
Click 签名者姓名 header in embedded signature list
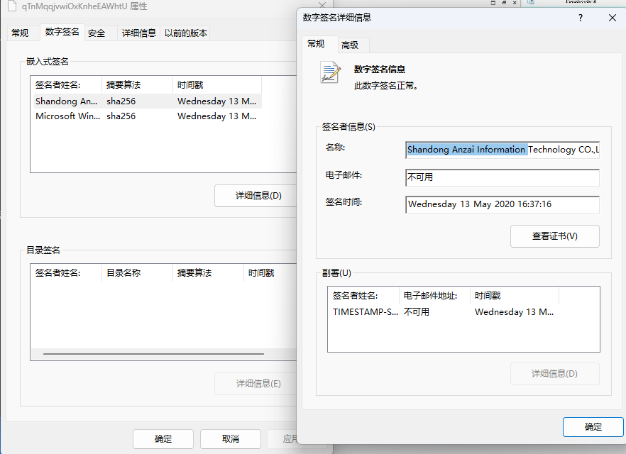67,85
